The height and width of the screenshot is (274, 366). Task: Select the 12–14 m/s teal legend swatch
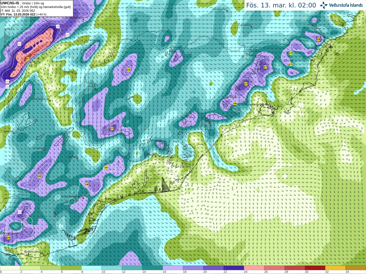click(132, 268)
